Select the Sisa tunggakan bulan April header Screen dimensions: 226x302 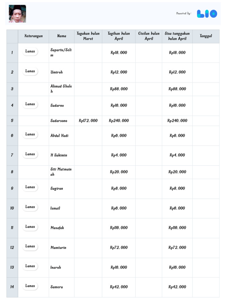pyautogui.click(x=177, y=36)
